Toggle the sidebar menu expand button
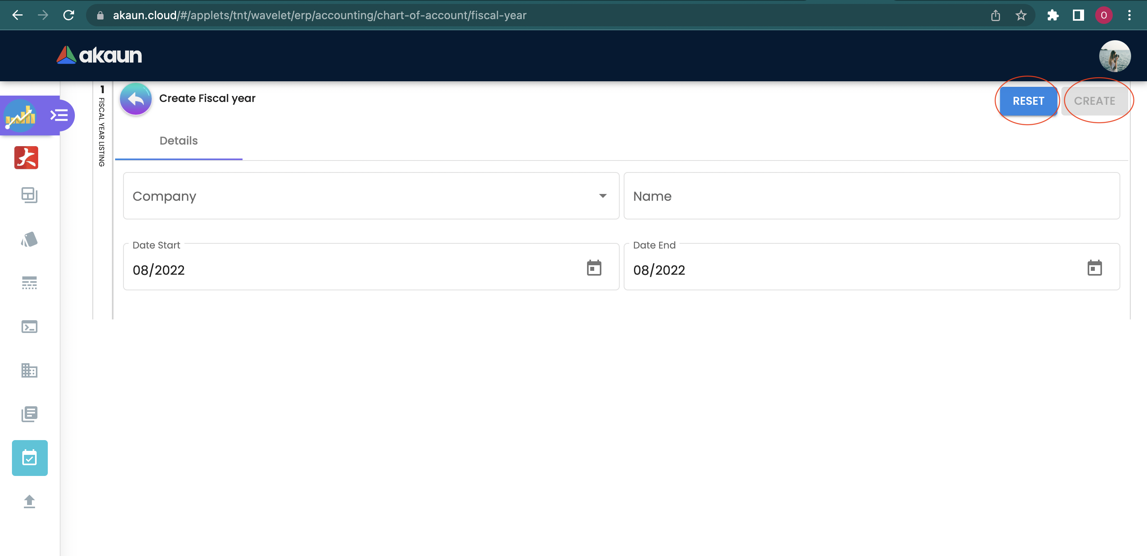This screenshot has height=556, width=1147. pyautogui.click(x=59, y=116)
